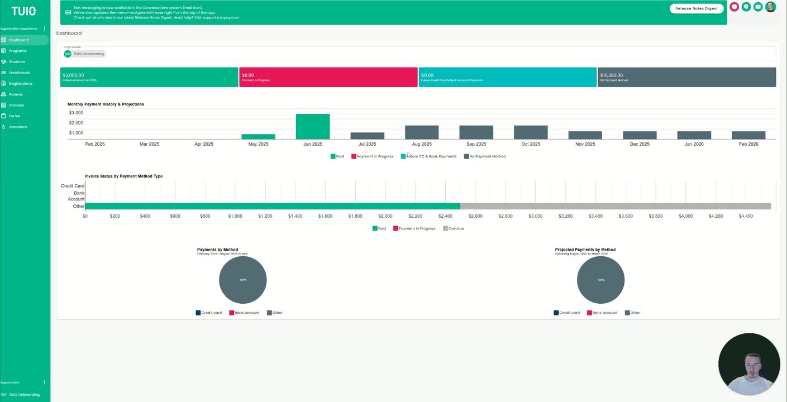Open Organization experience options menu
The width and height of the screenshot is (787, 402).
[44, 28]
